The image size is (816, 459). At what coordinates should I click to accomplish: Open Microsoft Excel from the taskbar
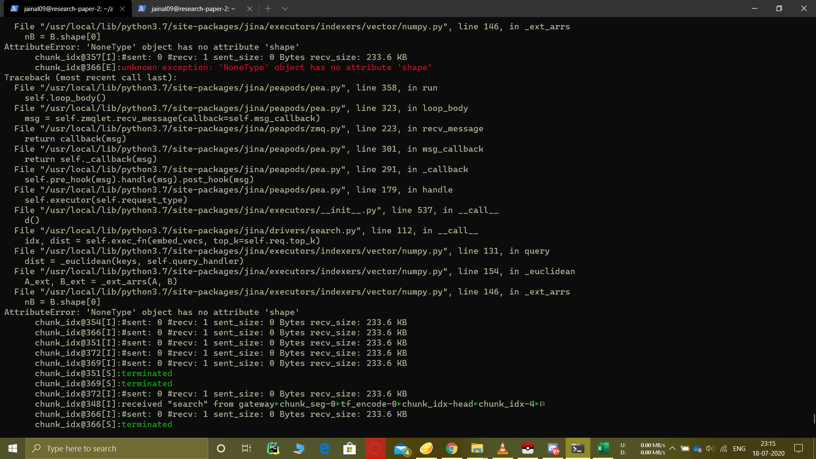tap(603, 448)
